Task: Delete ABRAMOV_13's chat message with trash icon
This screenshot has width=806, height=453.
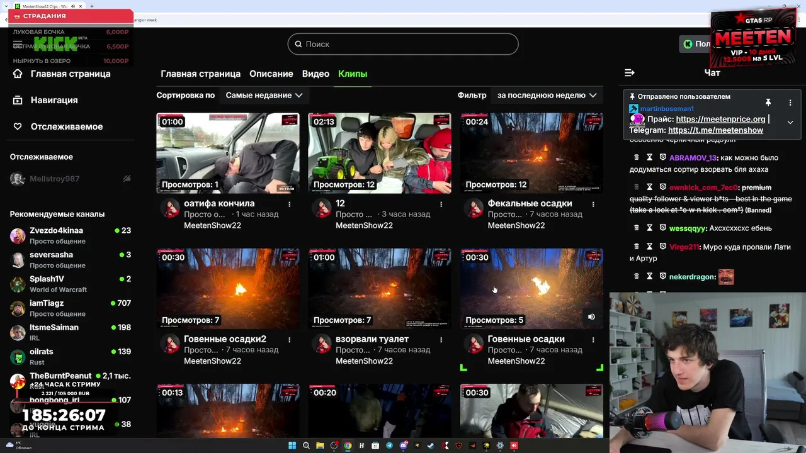Action: [636, 158]
